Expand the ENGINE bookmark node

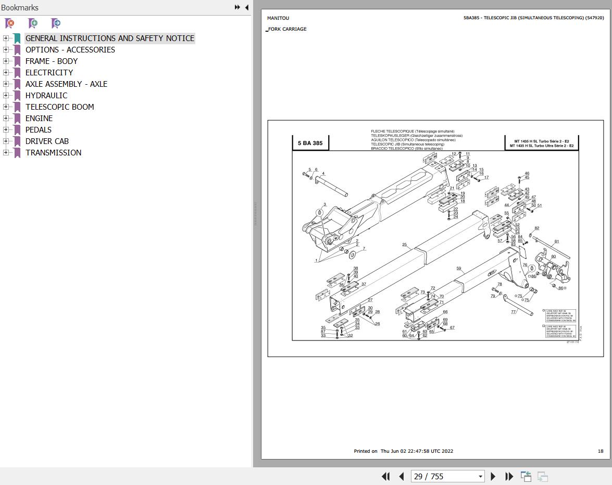coord(5,119)
